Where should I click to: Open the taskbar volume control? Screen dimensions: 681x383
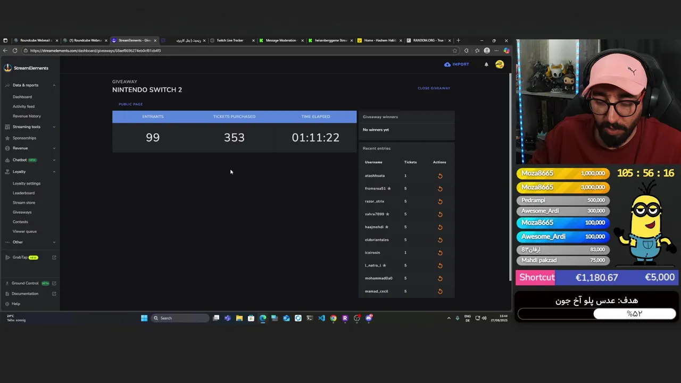point(484,318)
